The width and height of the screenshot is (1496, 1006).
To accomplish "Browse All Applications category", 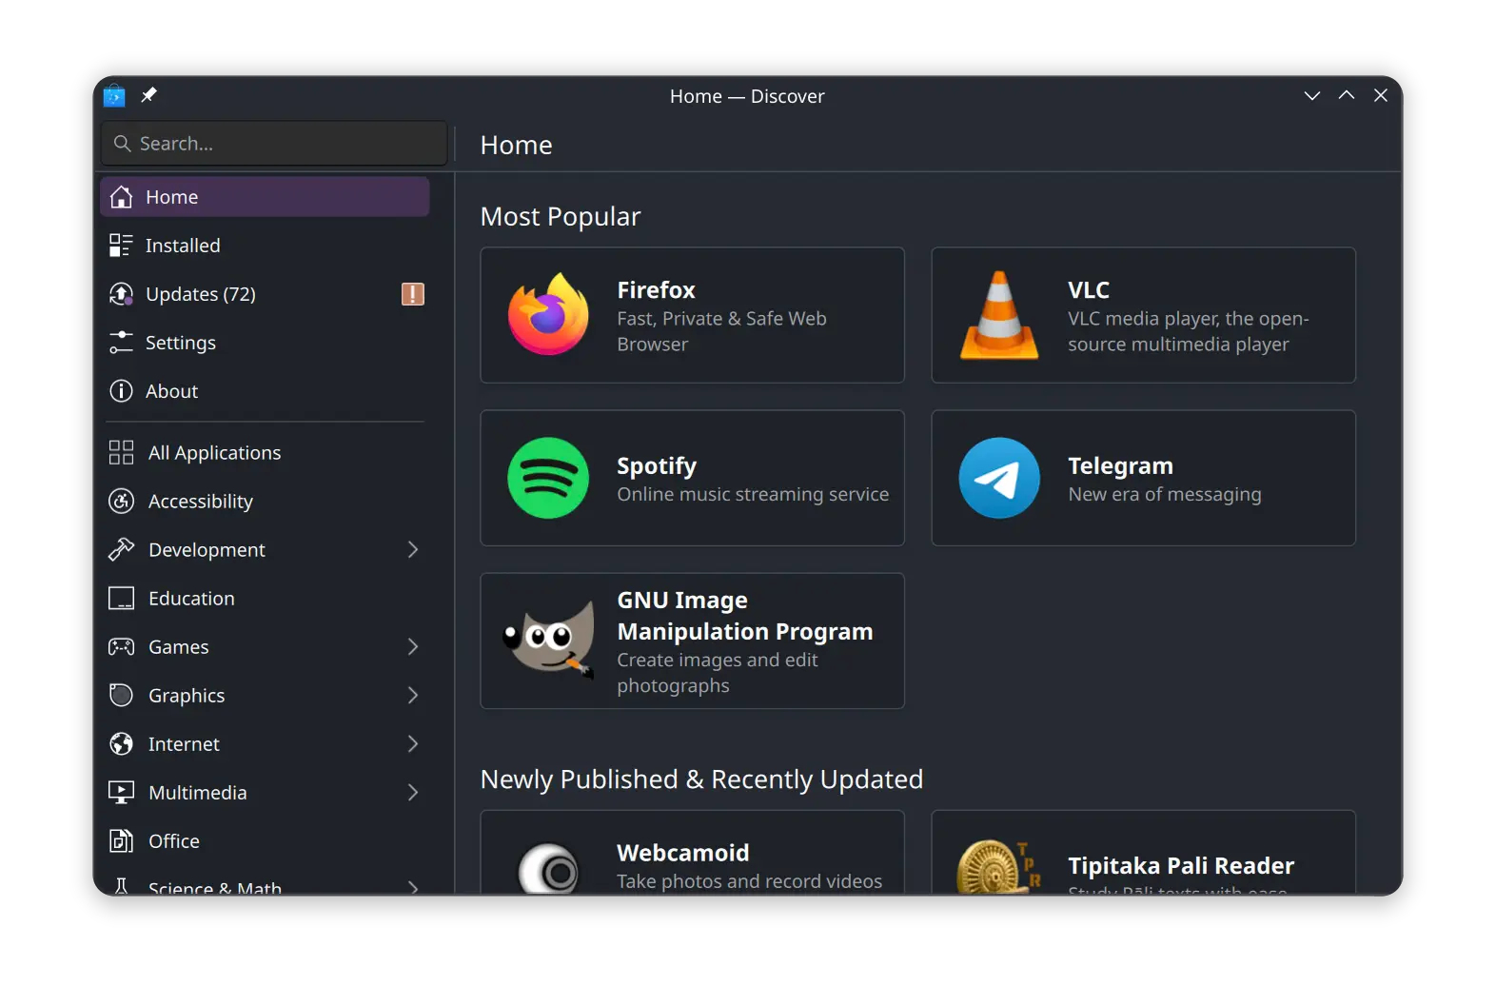I will click(x=265, y=452).
